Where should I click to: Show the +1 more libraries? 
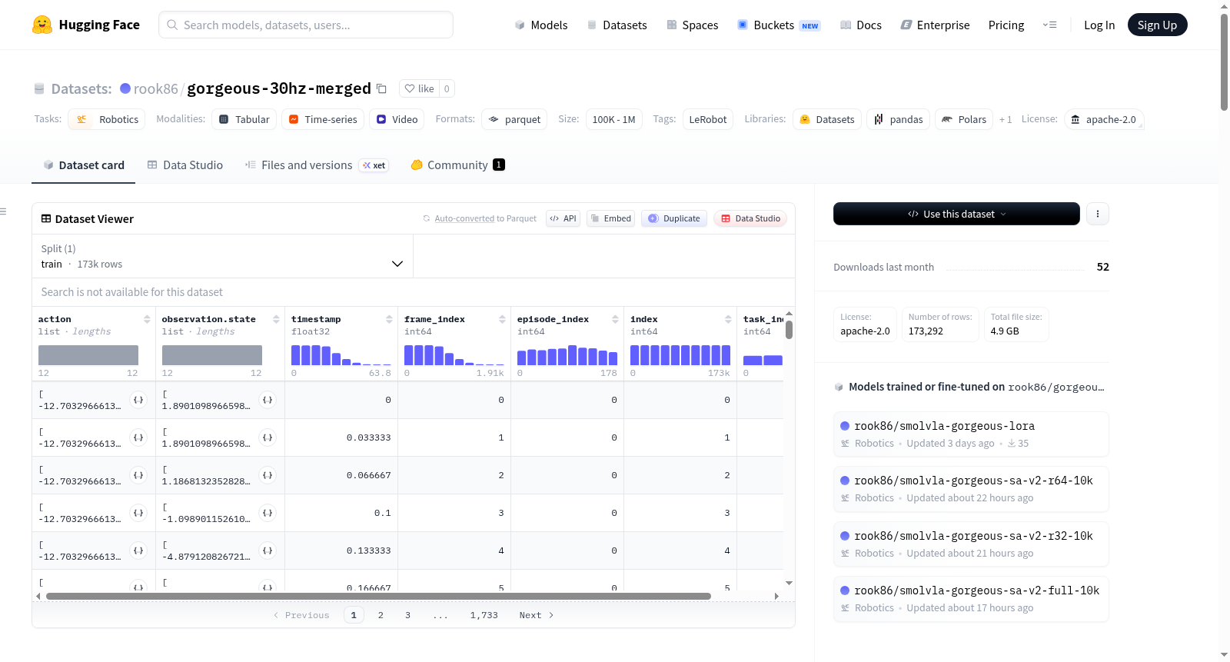[x=1006, y=119]
